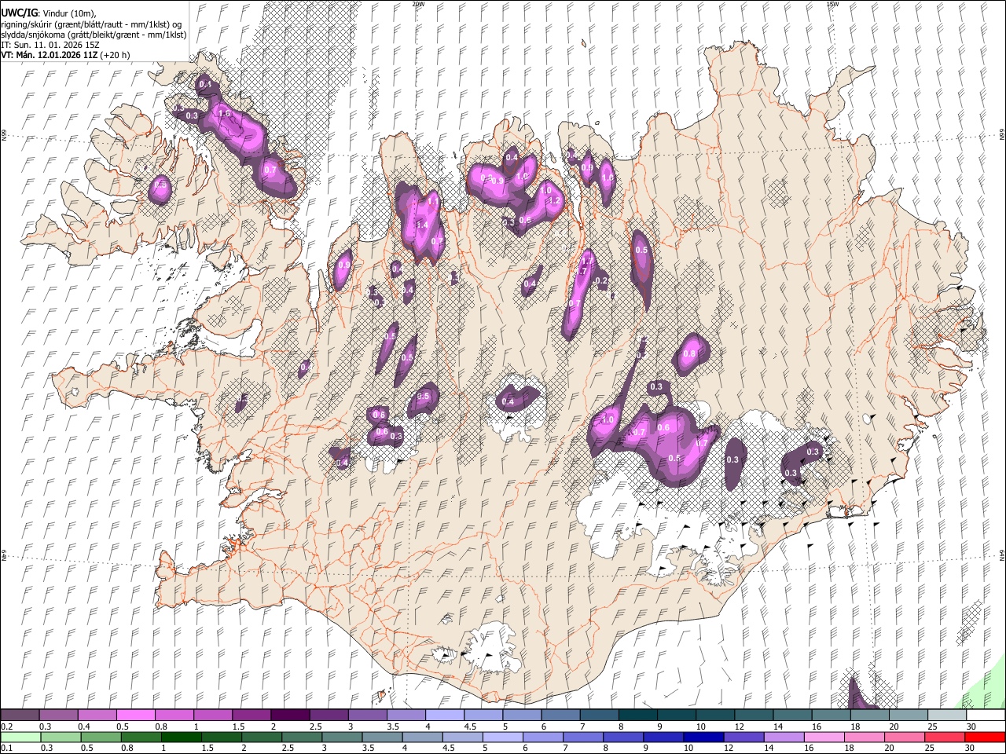
Task: Click the 'IT: Sun. 11. 01. 2026 15Z' line
Action: pos(50,45)
